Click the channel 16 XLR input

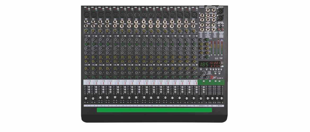[194, 15]
